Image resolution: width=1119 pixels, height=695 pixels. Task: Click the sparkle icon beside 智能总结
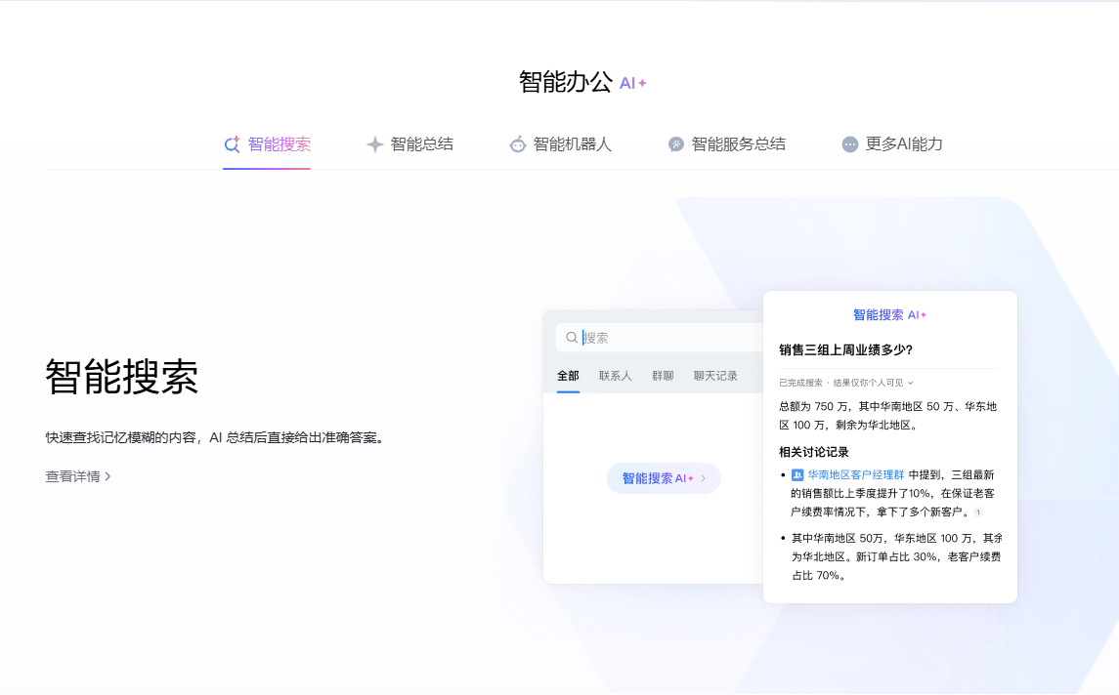coord(374,144)
